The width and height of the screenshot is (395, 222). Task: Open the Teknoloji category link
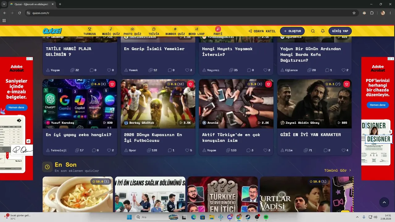point(56,150)
